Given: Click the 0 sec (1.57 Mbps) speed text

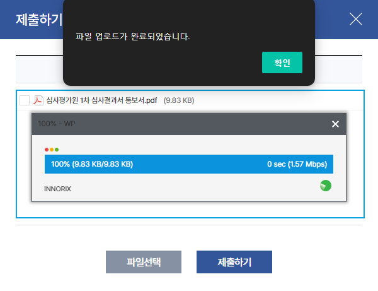Looking at the screenshot, I should coord(297,164).
